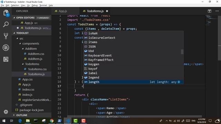Image resolution: width=221 pixels, height=124 pixels.
Task: Open the Help menu
Action: 51,6
